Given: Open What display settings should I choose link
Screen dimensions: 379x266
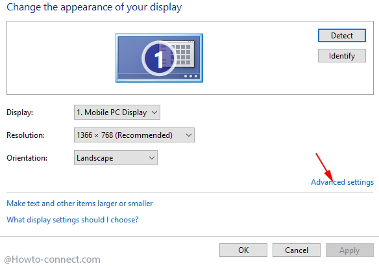Looking at the screenshot, I should pyautogui.click(x=72, y=220).
